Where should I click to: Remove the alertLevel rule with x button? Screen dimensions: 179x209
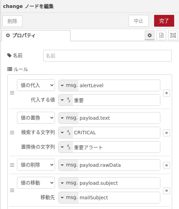point(167,93)
